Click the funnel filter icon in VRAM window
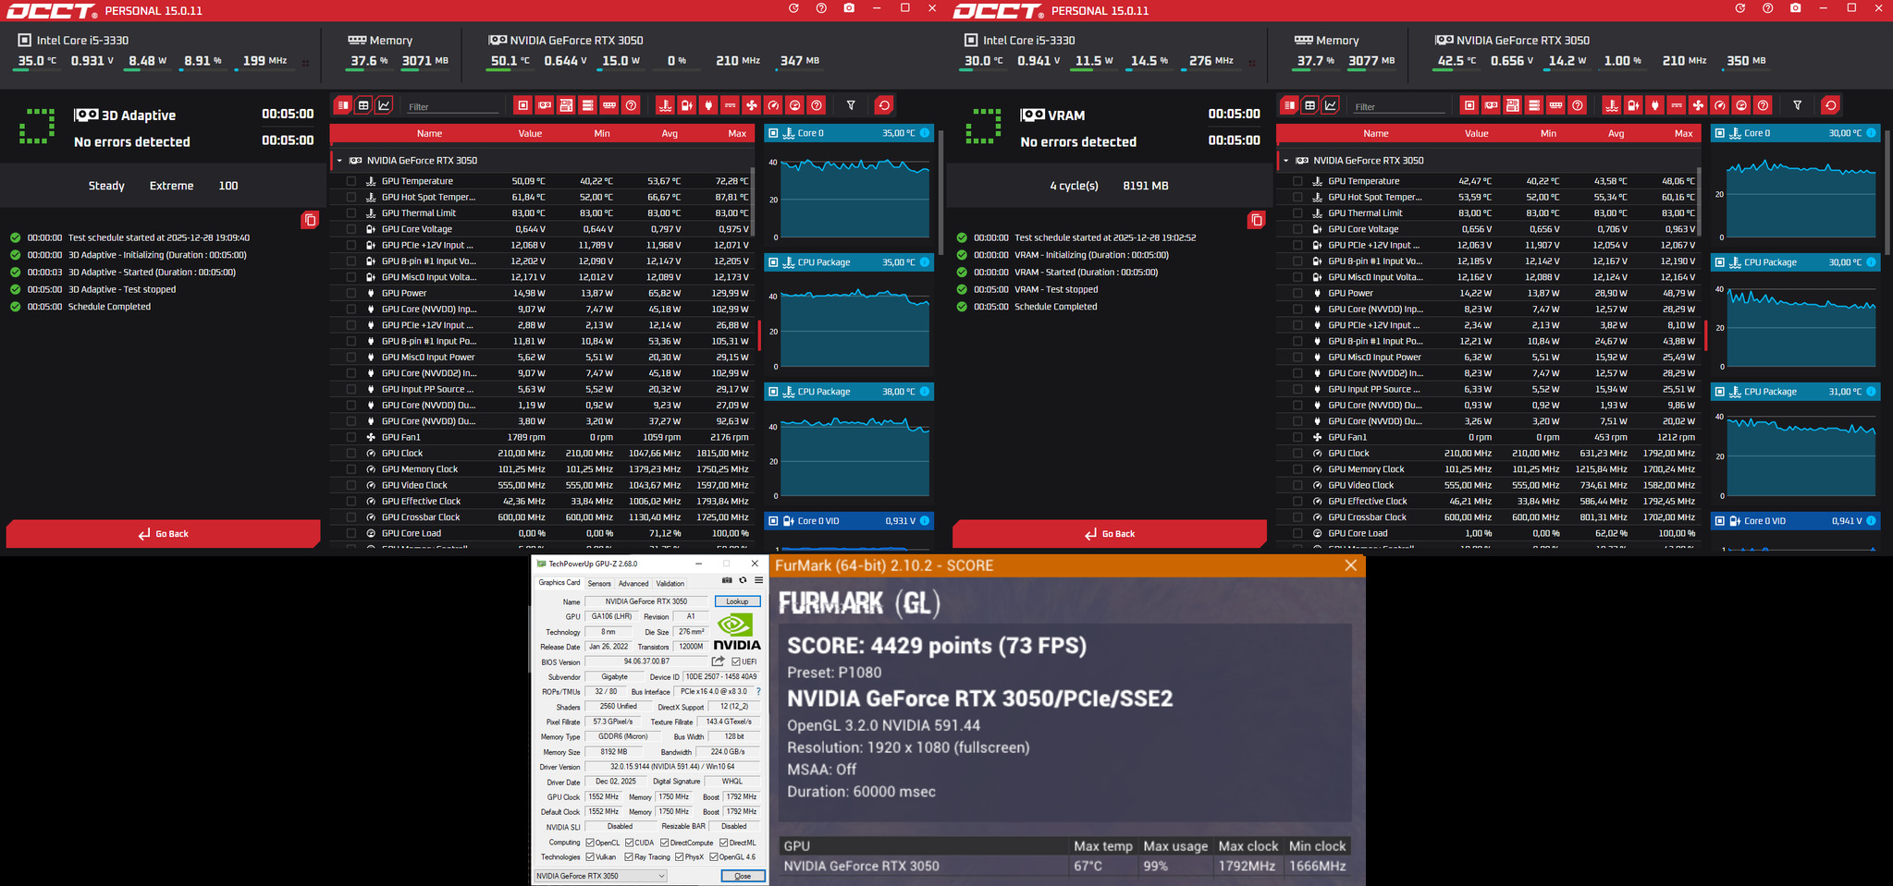The height and width of the screenshot is (886, 1893). [x=1797, y=105]
